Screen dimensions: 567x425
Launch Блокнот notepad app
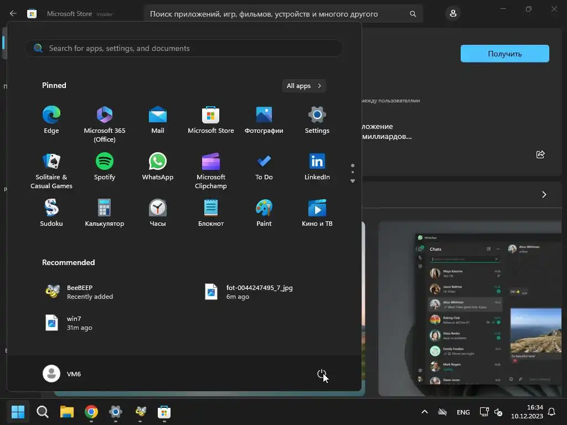point(211,213)
